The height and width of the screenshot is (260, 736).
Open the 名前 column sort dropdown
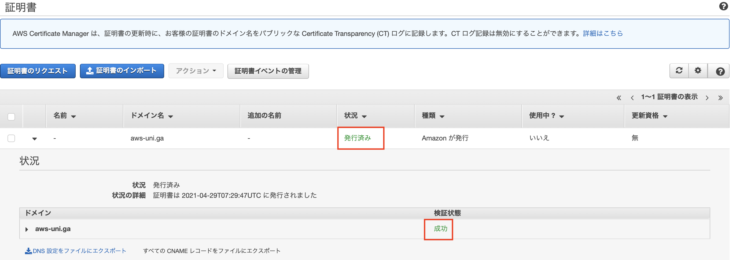[74, 116]
